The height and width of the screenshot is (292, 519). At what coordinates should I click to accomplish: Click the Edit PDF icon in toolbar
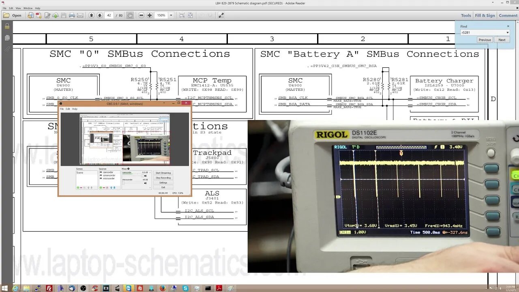47,15
